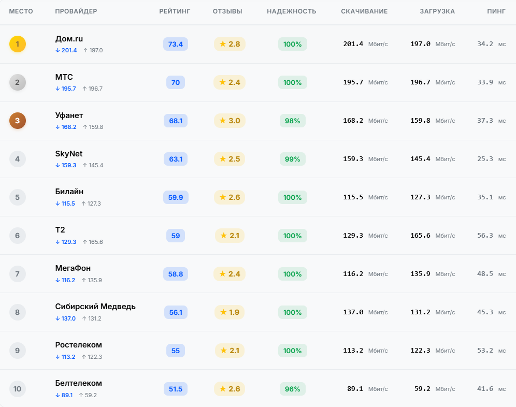Click the 63.1 rating badge
The width and height of the screenshot is (516, 407).
coord(176,159)
